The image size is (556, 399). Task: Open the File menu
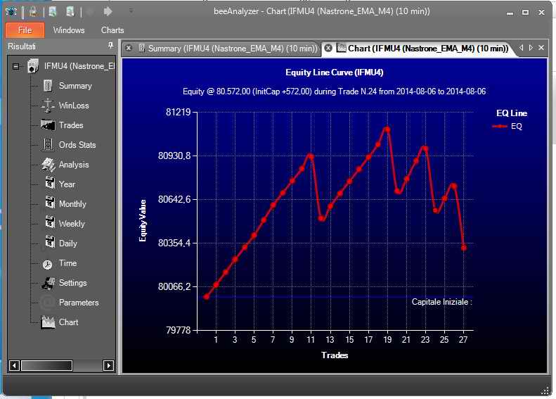[x=25, y=30]
